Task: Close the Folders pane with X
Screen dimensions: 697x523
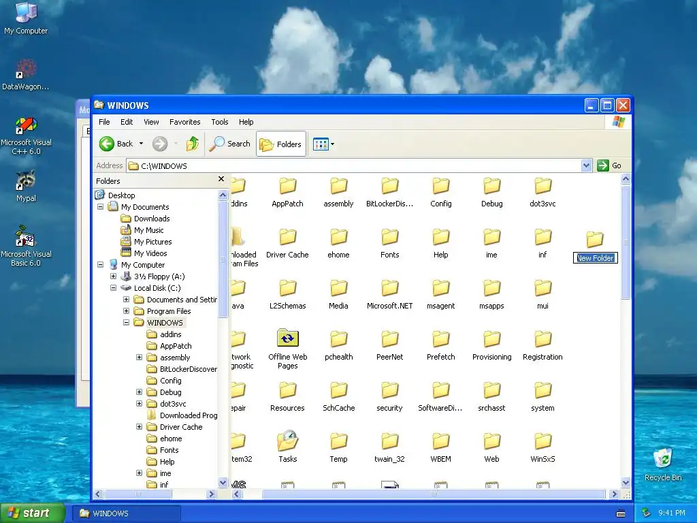Action: (x=221, y=179)
